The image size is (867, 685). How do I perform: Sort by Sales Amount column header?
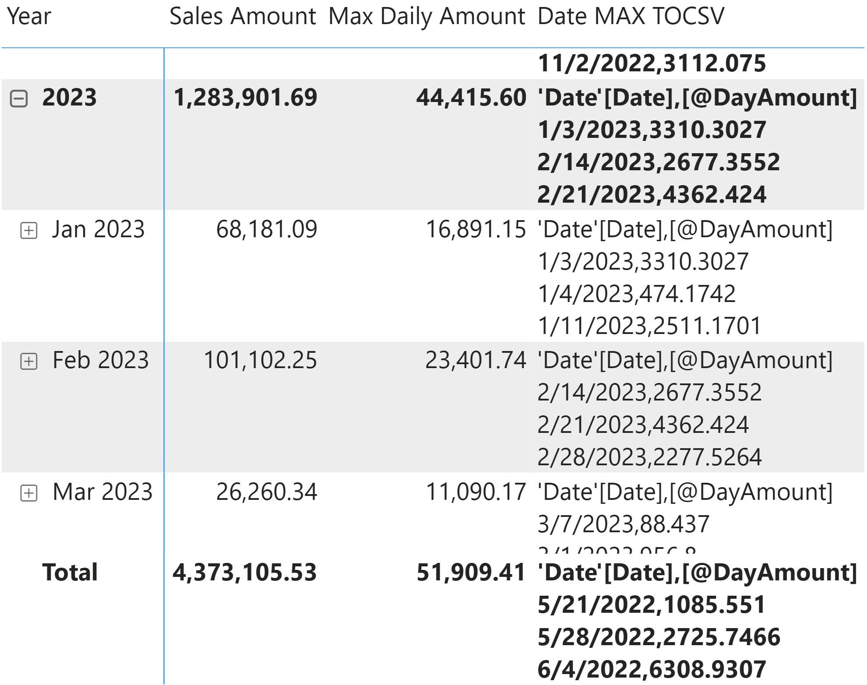tap(243, 17)
